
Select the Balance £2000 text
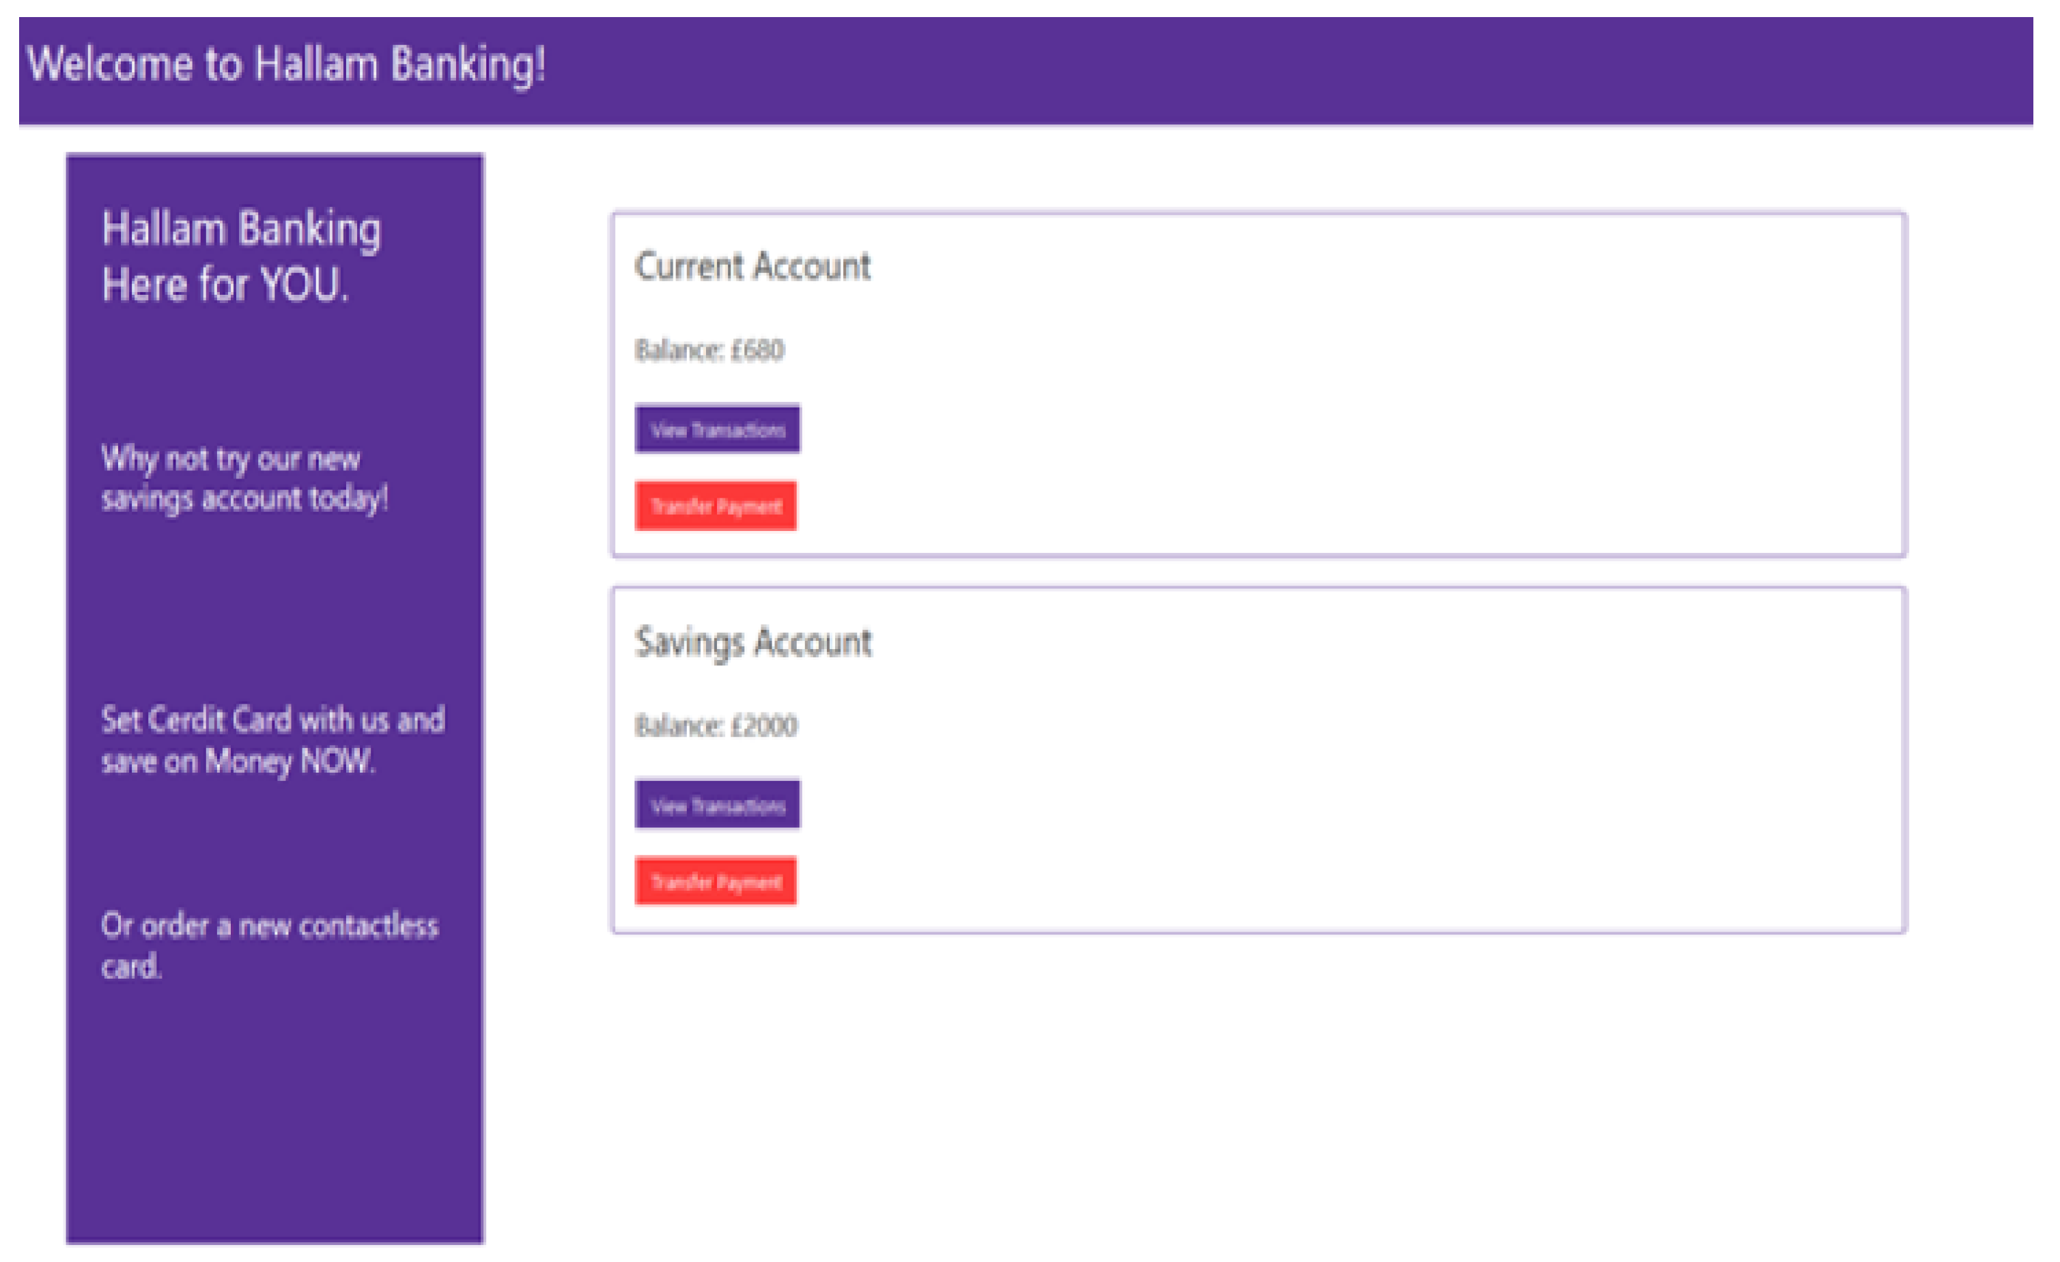pos(716,726)
